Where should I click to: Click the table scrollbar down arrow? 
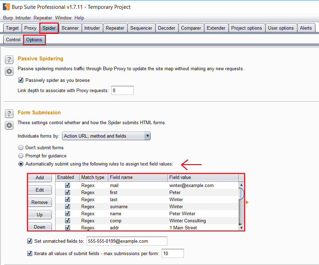(242, 228)
